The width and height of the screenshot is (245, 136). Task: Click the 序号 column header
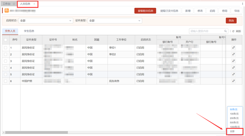click(15, 40)
